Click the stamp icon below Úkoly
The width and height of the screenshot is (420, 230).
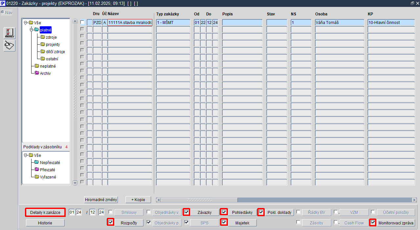[x=10, y=46]
